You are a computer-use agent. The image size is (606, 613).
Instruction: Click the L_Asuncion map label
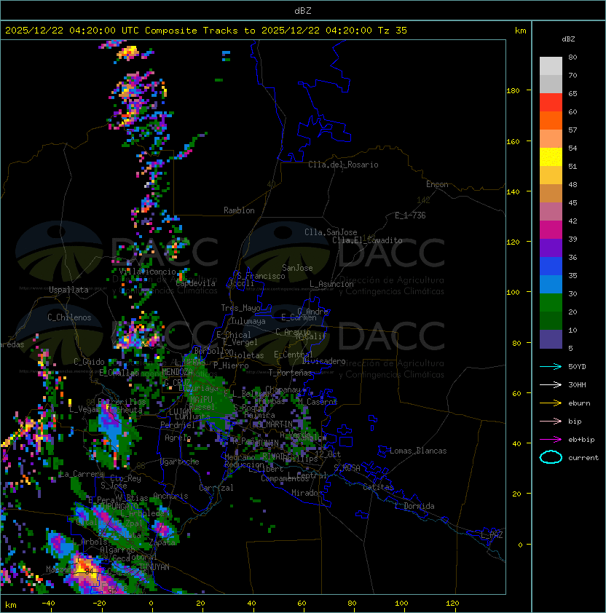click(x=331, y=284)
